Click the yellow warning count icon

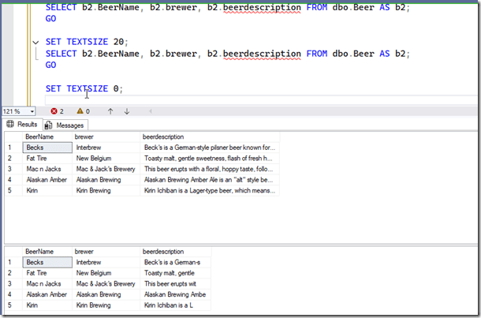80,111
